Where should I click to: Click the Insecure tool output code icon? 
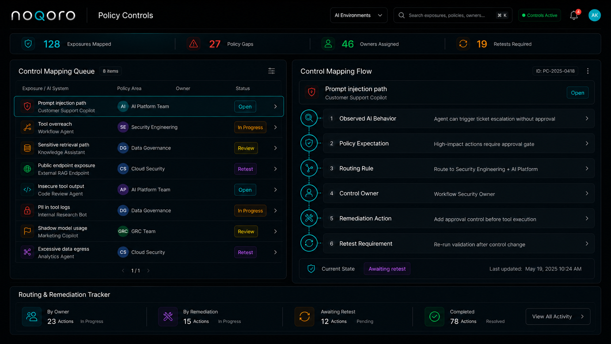coord(27,190)
